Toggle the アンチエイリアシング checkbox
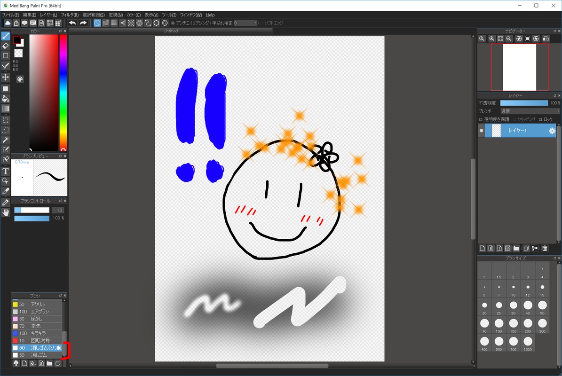The height and width of the screenshot is (376, 562). (x=173, y=23)
